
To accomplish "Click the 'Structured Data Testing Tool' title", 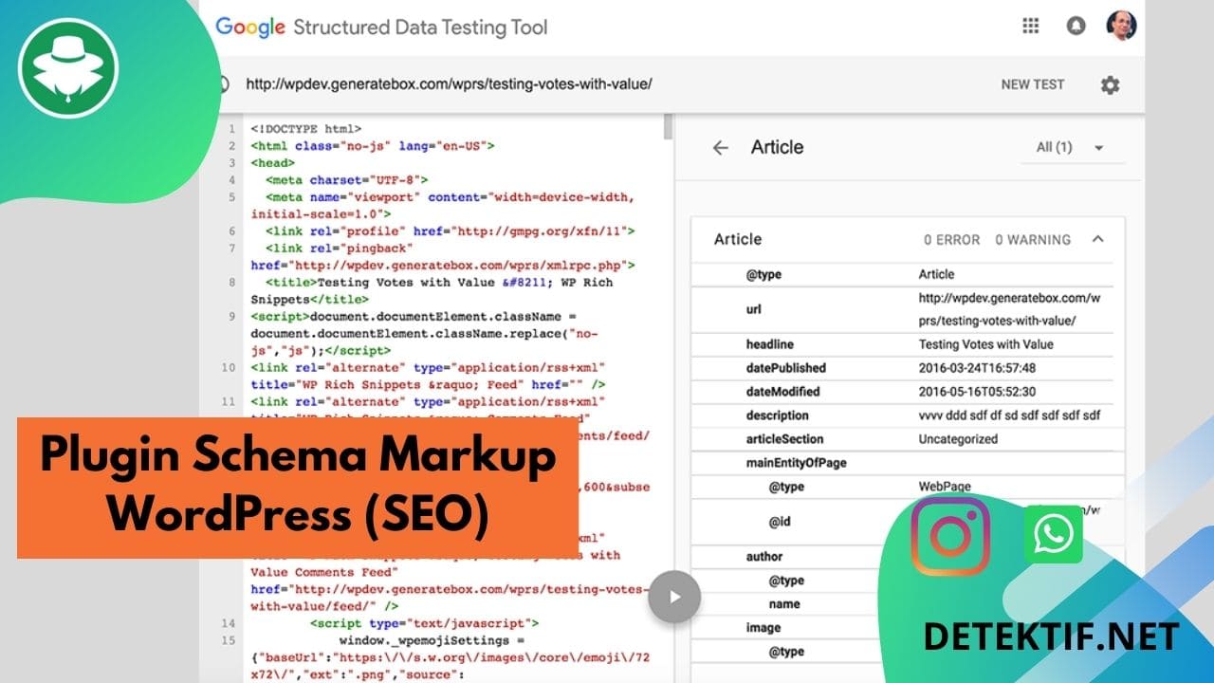I will tap(420, 27).
